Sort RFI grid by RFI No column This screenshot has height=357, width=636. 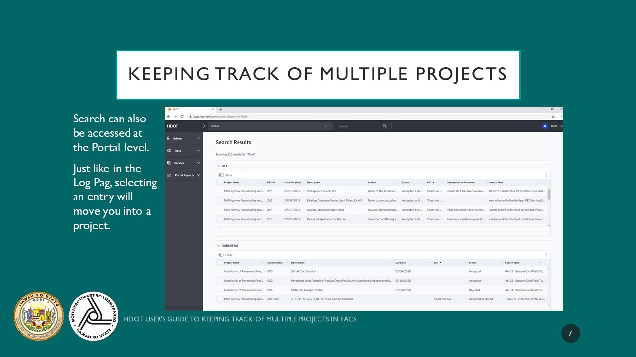click(x=271, y=182)
